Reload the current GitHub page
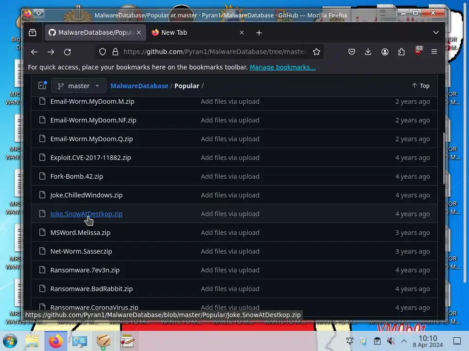The image size is (469, 351). [67, 52]
